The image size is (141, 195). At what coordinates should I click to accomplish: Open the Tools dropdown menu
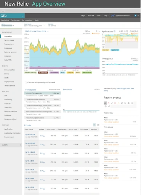pos(99,16)
